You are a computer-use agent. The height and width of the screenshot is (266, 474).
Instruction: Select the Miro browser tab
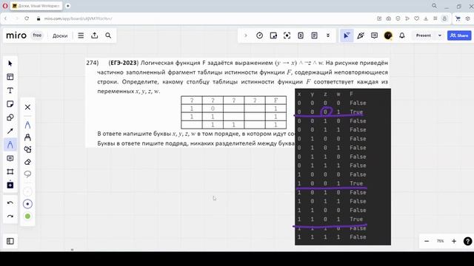point(36,6)
